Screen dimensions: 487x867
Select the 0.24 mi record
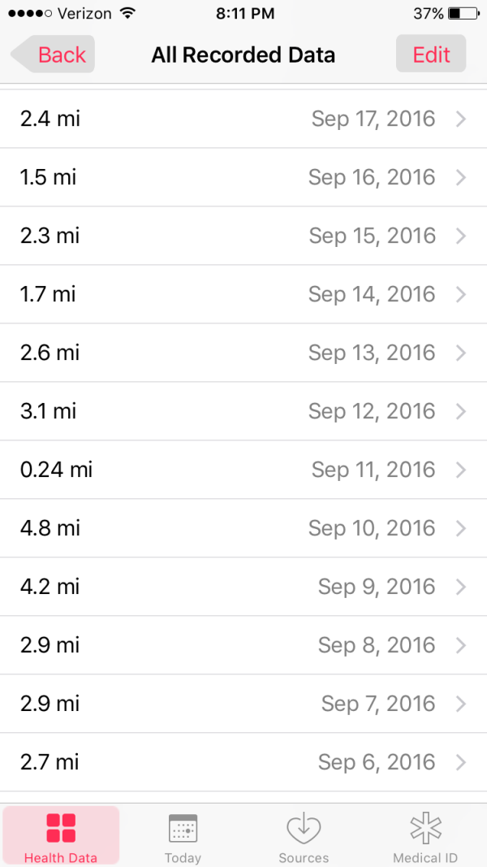pos(57,470)
